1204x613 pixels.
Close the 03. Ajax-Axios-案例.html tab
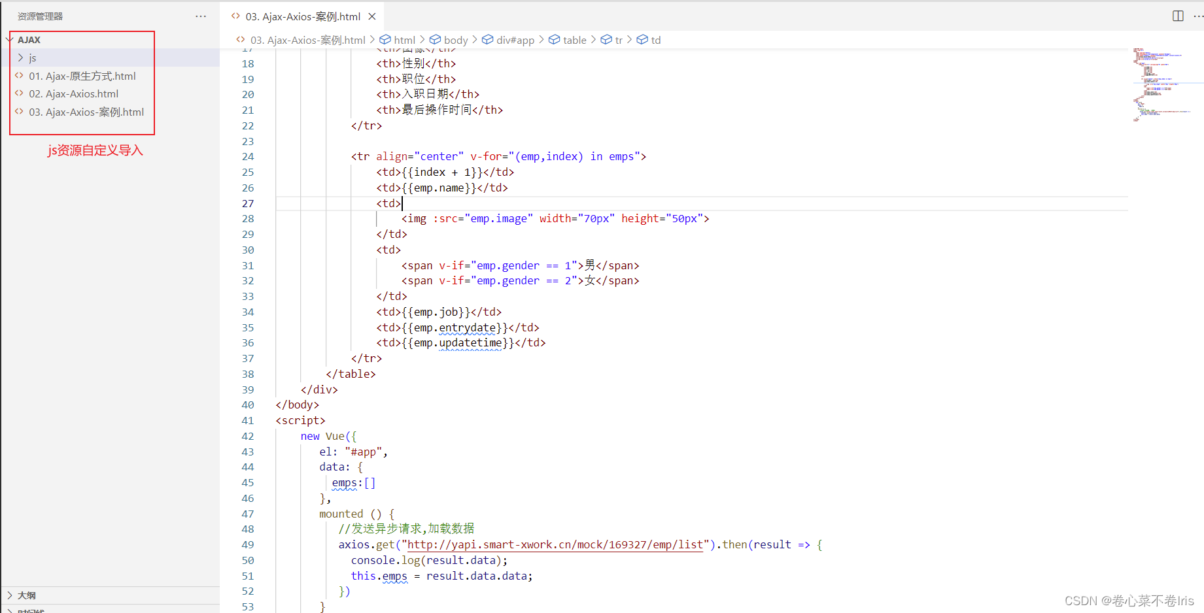[x=372, y=16]
